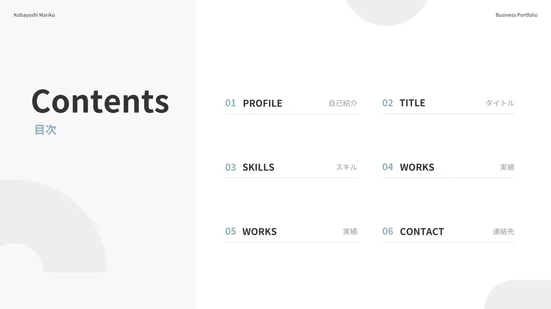Go to the CONTACT section entry
This screenshot has width=551, height=309.
point(421,232)
